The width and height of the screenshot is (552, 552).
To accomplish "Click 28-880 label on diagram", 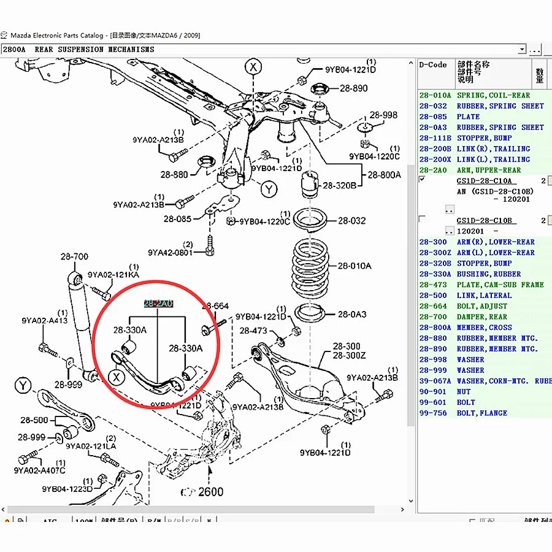I will click(174, 175).
